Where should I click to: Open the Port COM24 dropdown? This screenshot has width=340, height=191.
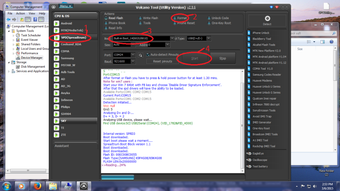(133, 55)
